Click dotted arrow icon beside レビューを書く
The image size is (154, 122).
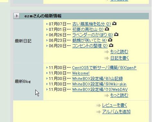pos(98,105)
